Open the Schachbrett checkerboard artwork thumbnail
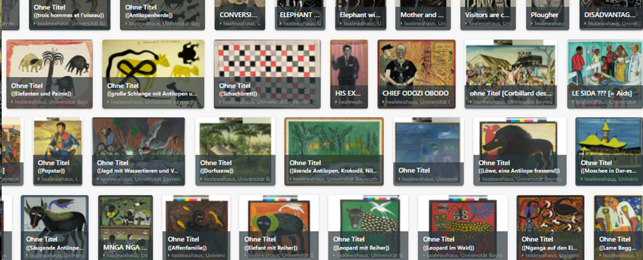643x260 pixels. (267, 74)
